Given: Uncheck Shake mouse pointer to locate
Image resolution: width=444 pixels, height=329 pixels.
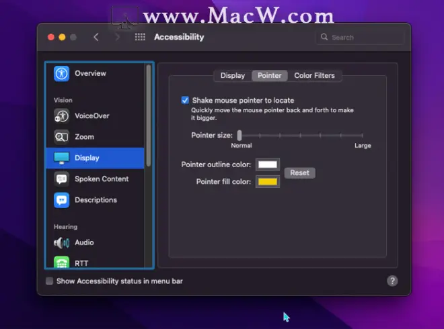Looking at the screenshot, I should coord(185,100).
